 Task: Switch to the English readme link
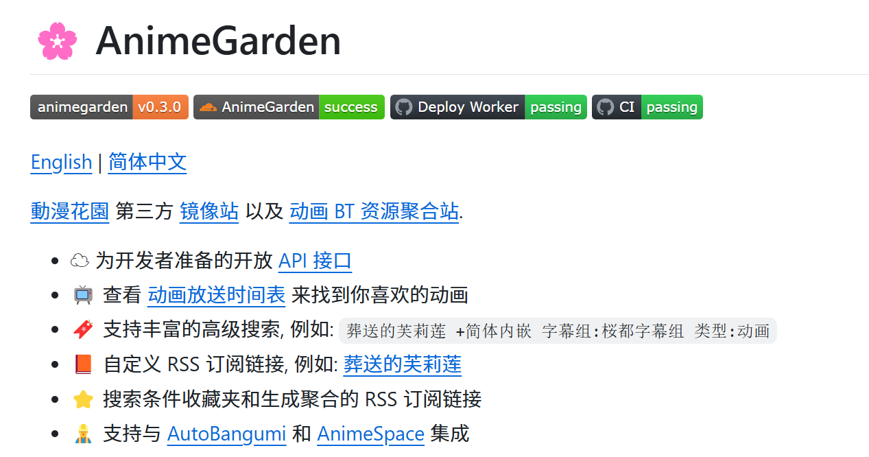point(61,163)
